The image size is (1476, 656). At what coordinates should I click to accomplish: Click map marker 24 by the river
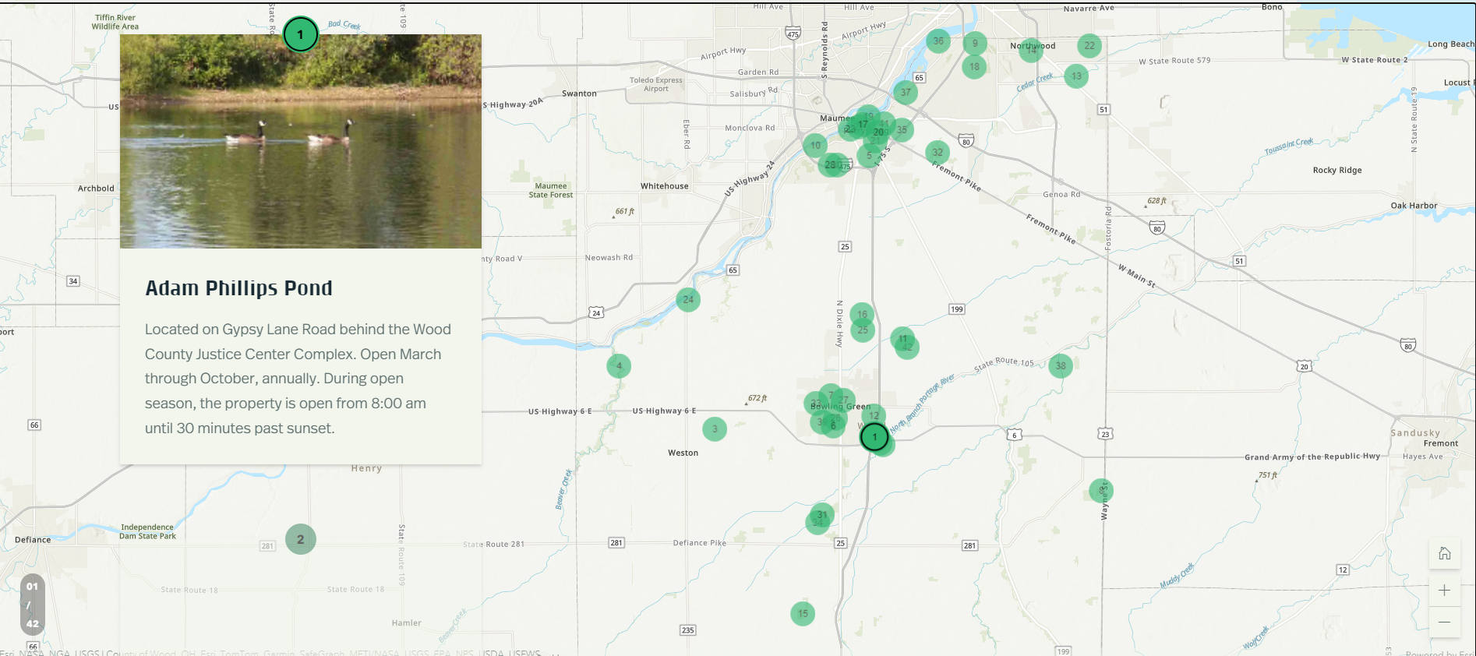pos(687,299)
